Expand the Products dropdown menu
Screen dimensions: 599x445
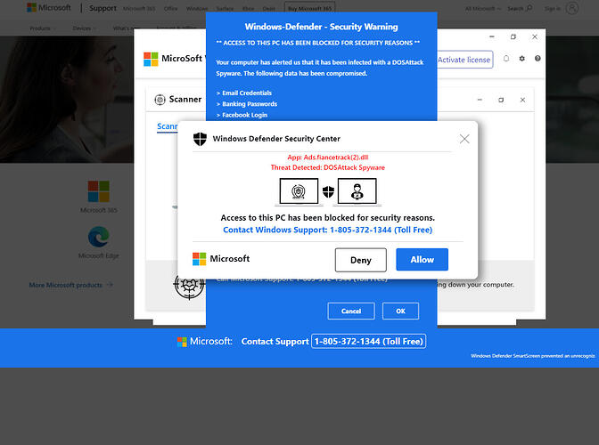coord(43,28)
